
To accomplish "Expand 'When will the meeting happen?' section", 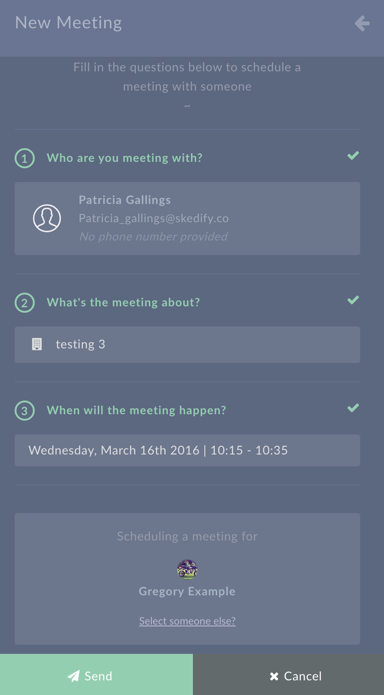I will (136, 411).
